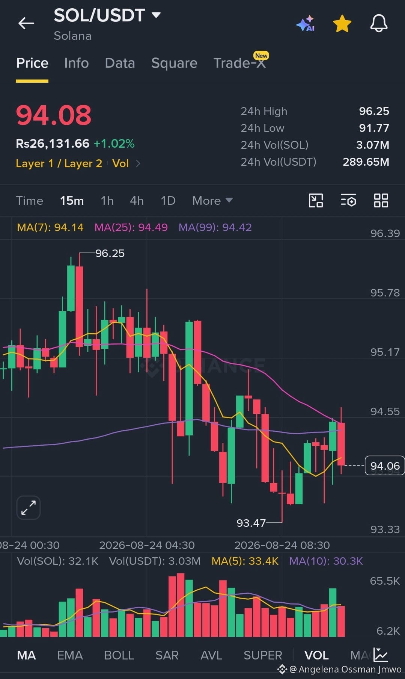Click the MA(7): 94.14 indicator label
Image resolution: width=405 pixels, height=679 pixels.
coord(50,227)
